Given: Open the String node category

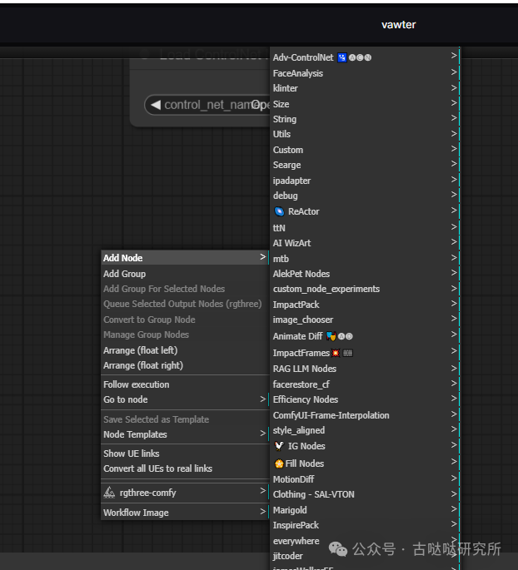Looking at the screenshot, I should 365,119.
